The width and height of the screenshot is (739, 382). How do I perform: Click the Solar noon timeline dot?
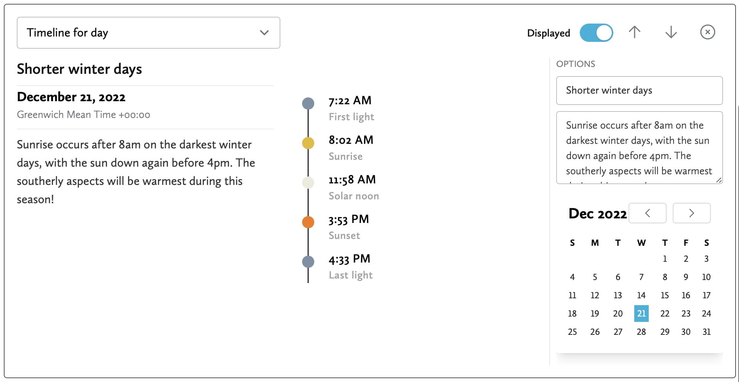(308, 183)
